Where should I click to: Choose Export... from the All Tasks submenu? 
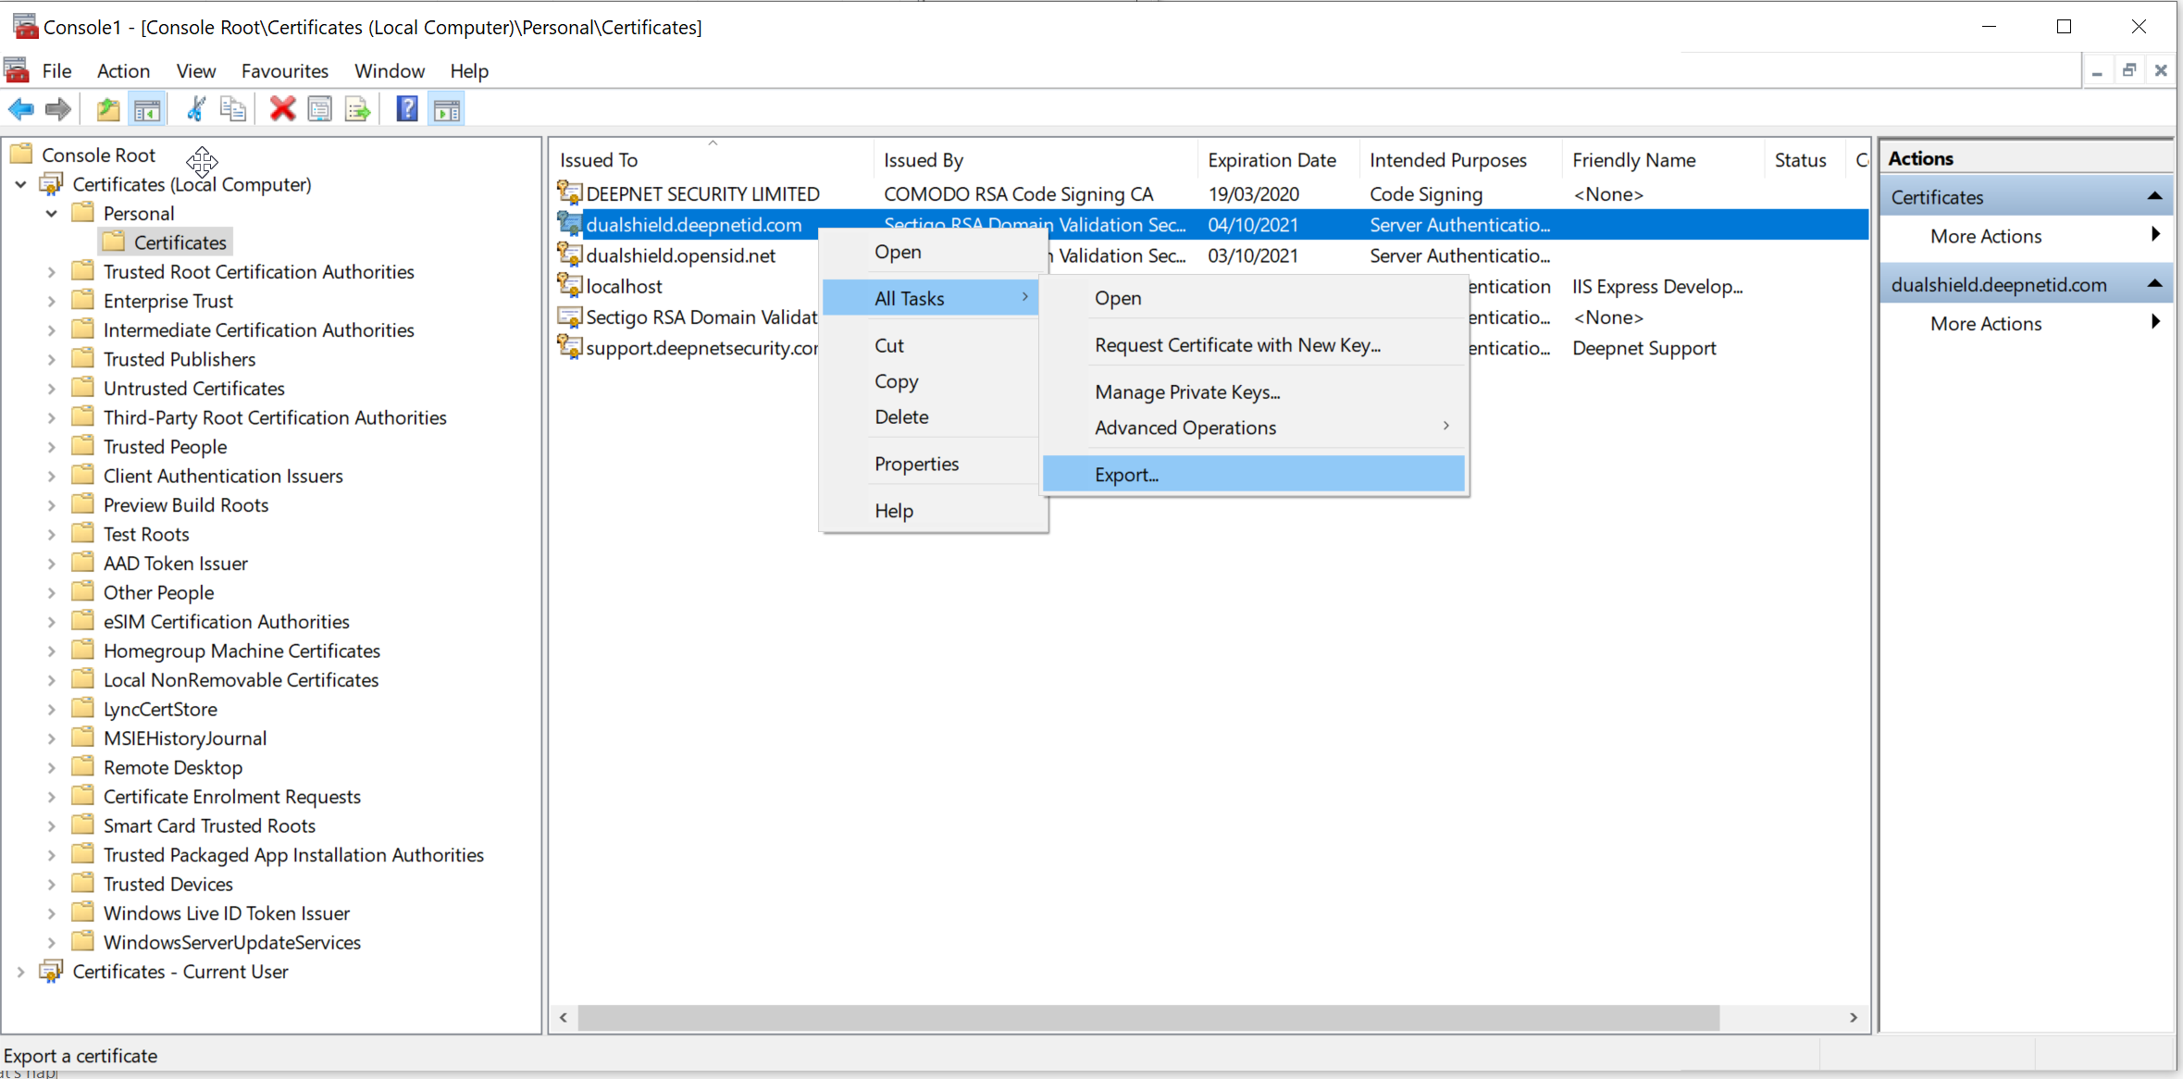[1126, 475]
